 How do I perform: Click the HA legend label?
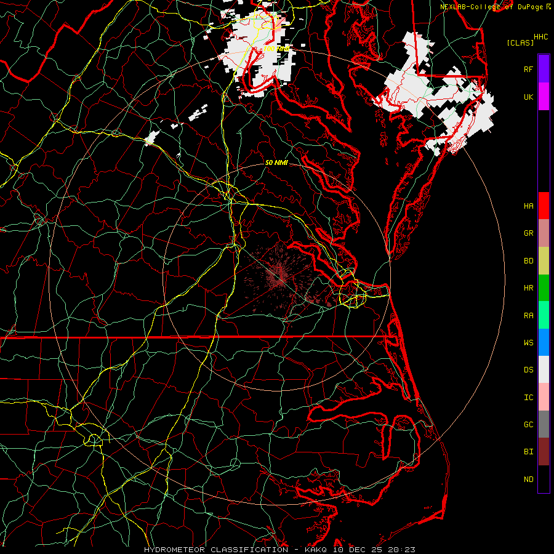coord(528,206)
